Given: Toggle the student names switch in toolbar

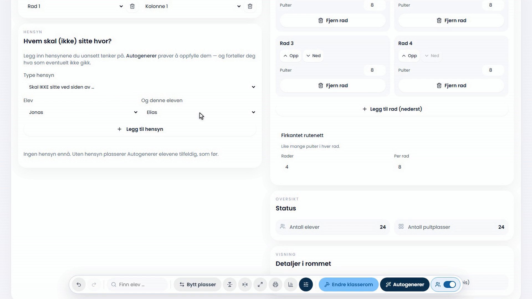Looking at the screenshot, I should [449, 284].
